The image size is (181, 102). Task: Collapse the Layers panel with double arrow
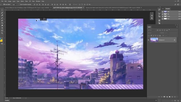[176, 25]
